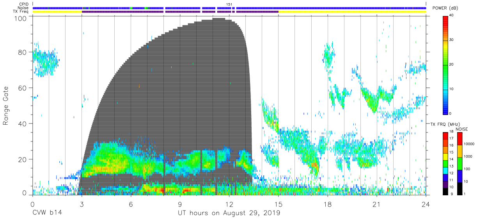Click the green 100 noise legend swatch
Screen dimensions: 479x221
click(x=460, y=163)
